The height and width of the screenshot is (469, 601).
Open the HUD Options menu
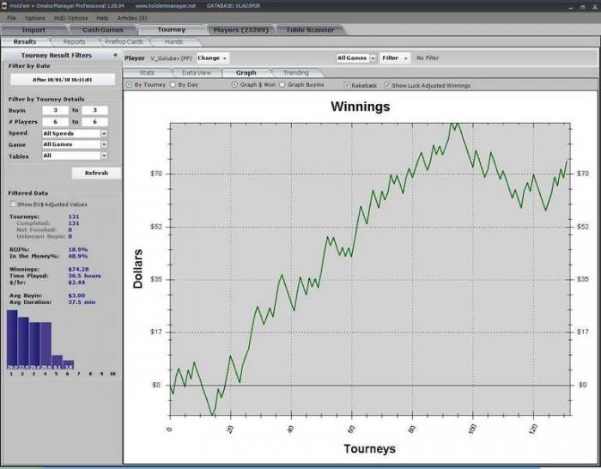coord(70,18)
